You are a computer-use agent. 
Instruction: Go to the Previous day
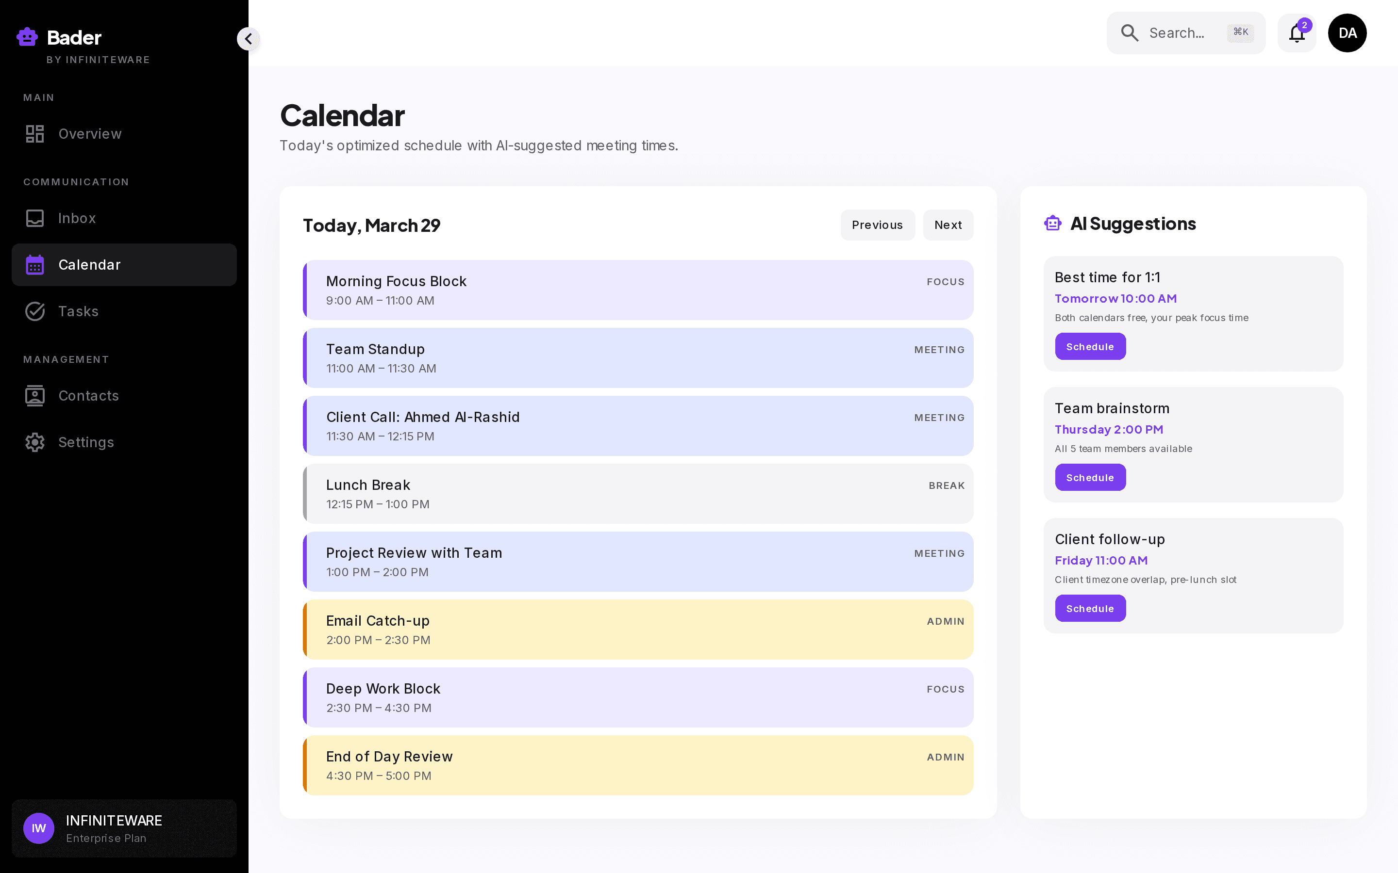click(878, 225)
